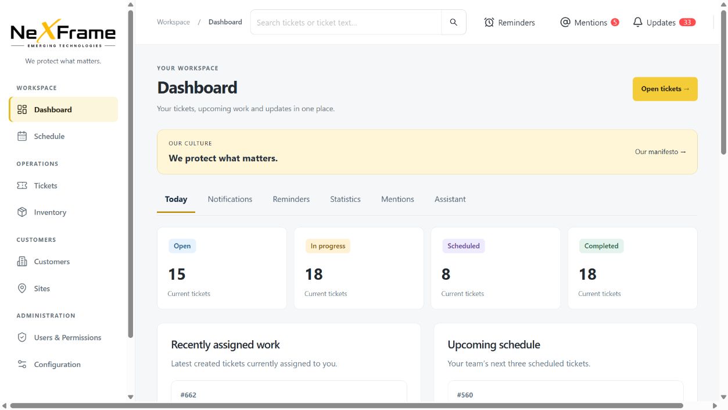Open Tickets from the sidebar
Screen dimensions: 728x410
click(x=63, y=186)
